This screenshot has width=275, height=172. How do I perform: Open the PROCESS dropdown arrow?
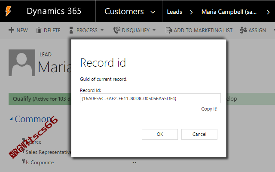102,30
